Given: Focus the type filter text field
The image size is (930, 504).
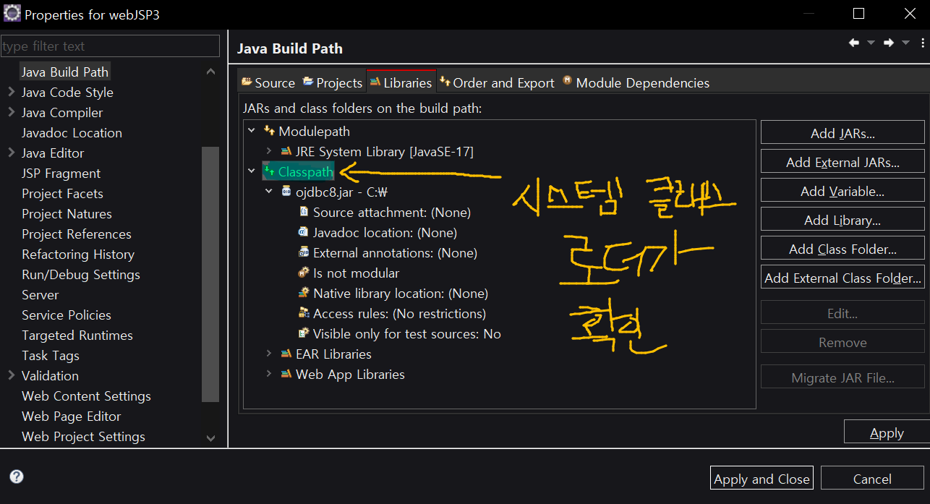Looking at the screenshot, I should [x=110, y=46].
